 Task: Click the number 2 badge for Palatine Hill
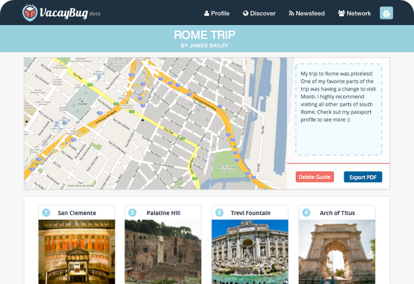[x=132, y=212]
